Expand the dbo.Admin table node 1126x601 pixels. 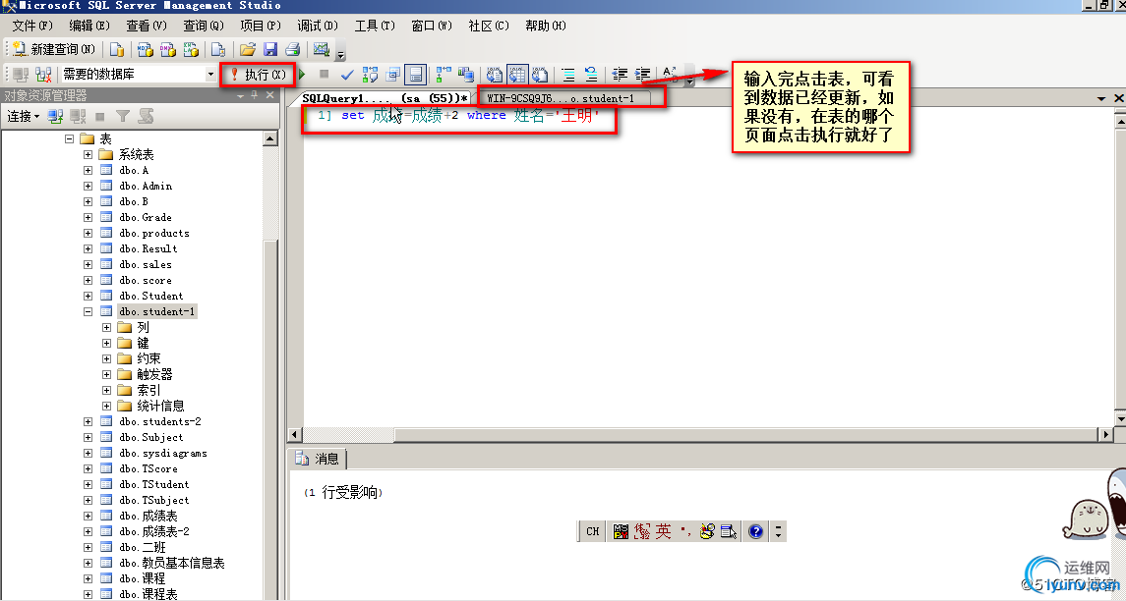(x=88, y=187)
